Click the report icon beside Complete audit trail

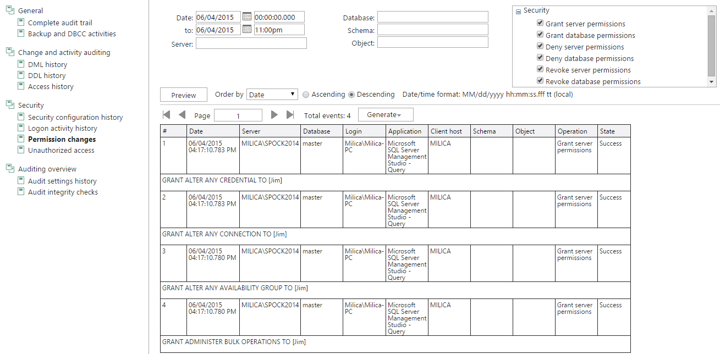tap(21, 23)
